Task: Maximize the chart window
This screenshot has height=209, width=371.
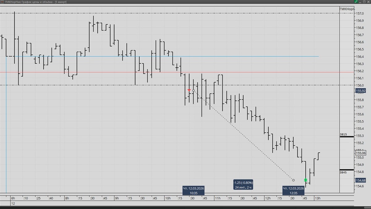Action: [x=365, y=2]
